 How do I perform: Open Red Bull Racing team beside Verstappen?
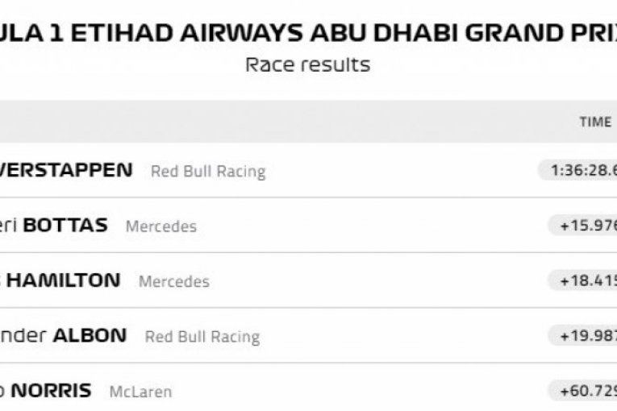pos(207,172)
